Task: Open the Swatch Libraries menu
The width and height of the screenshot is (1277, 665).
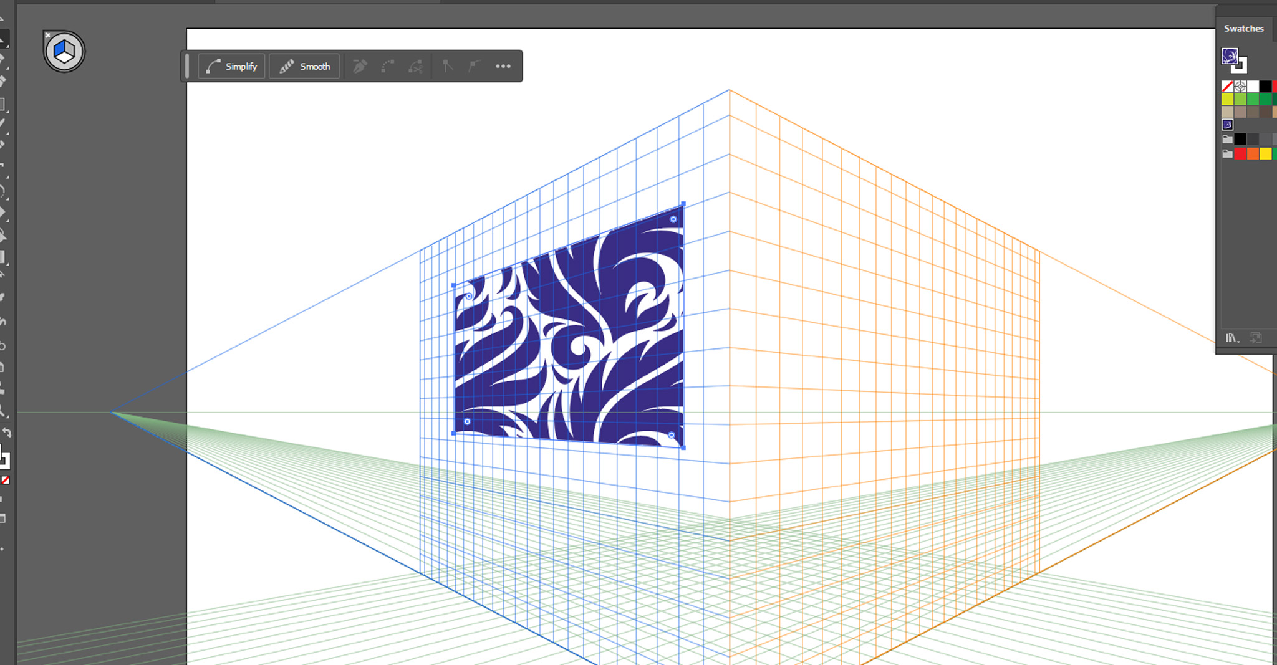Action: click(x=1232, y=338)
